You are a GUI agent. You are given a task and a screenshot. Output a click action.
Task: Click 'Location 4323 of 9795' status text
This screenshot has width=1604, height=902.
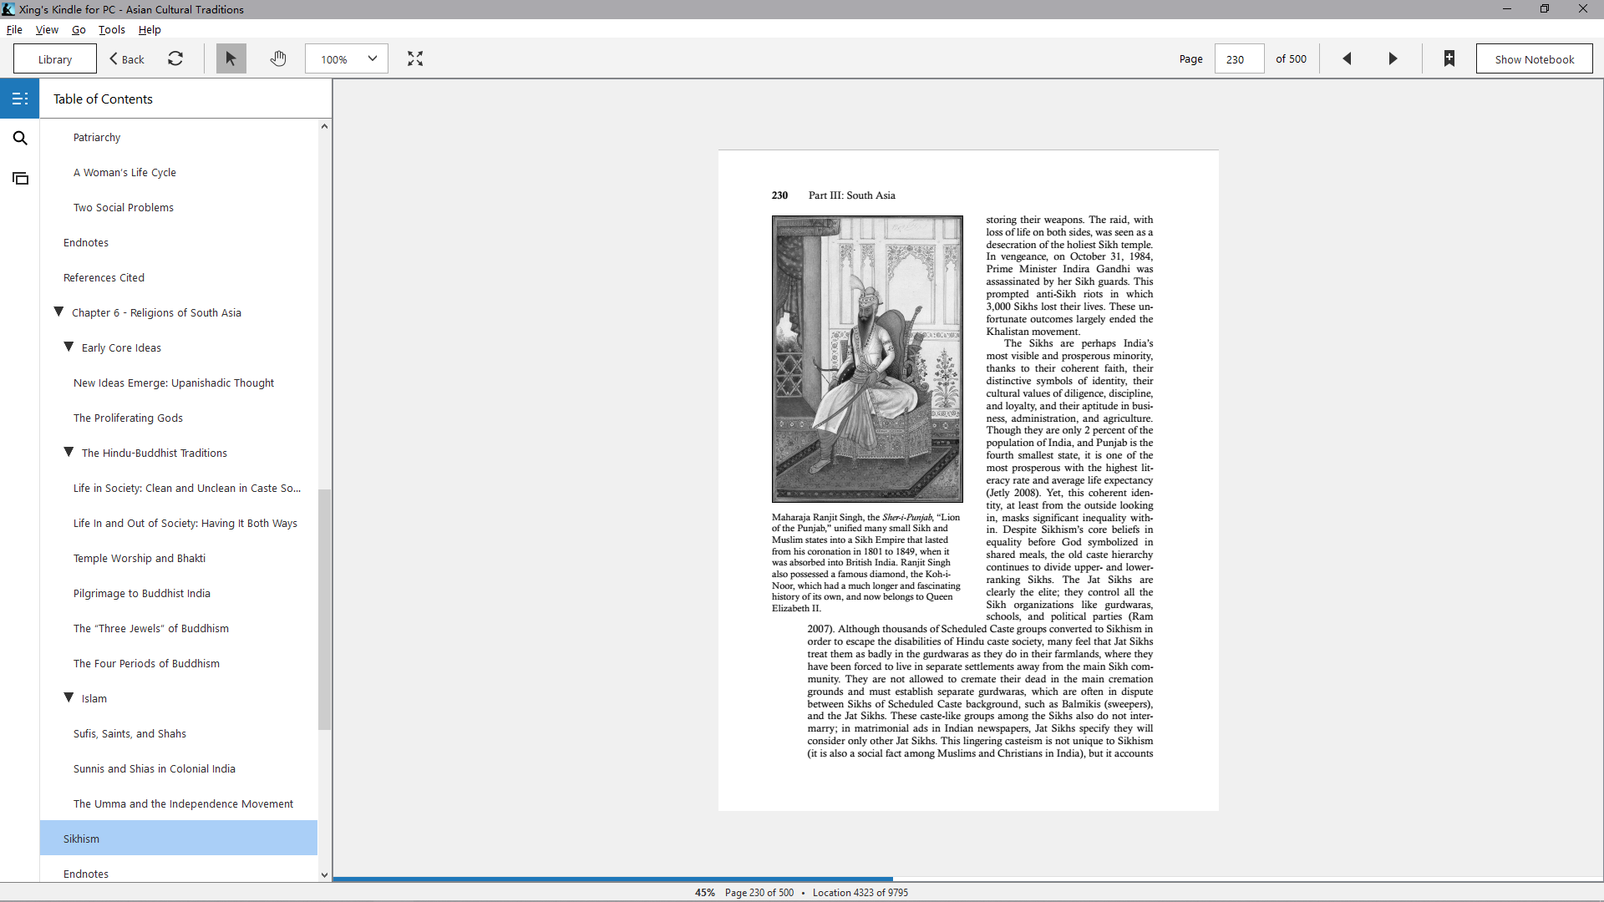[x=860, y=892]
